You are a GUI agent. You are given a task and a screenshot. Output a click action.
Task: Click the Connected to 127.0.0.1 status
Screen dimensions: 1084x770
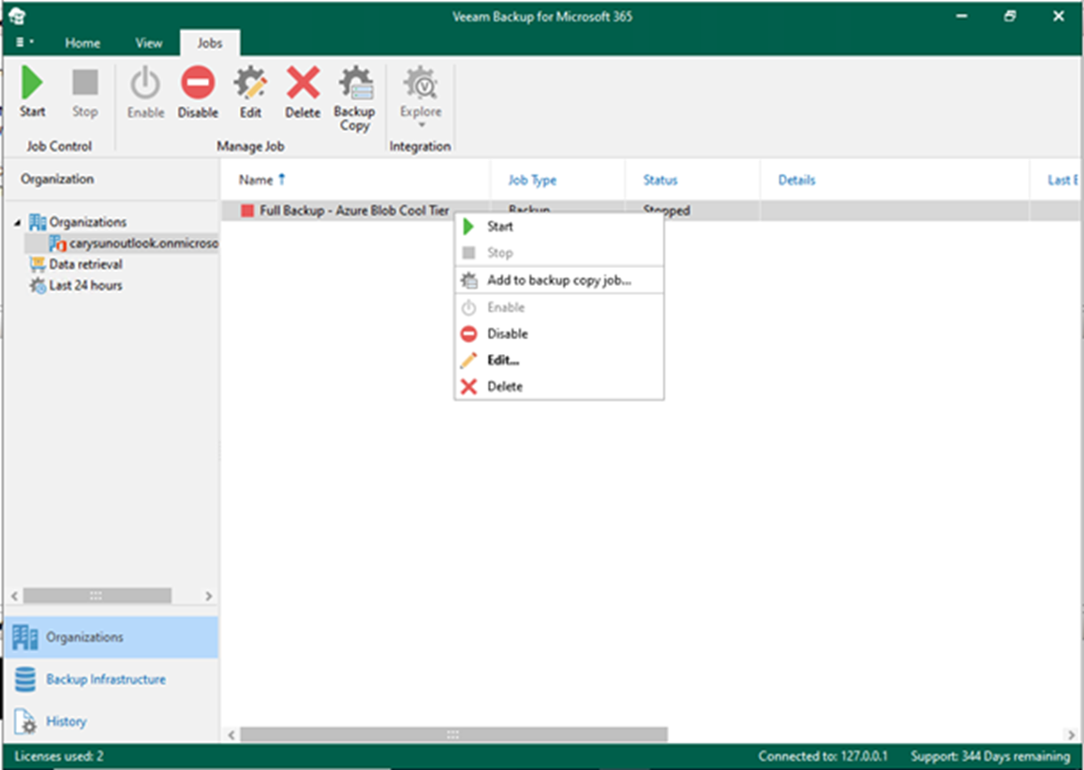(x=823, y=756)
